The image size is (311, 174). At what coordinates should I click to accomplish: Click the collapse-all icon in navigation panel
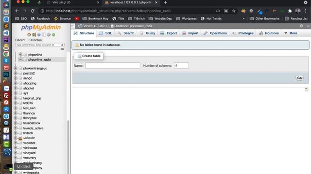[62, 49]
